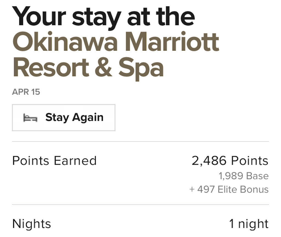Click the word "Spa" in the hotel title
This screenshot has height=237, width=281.
click(141, 69)
